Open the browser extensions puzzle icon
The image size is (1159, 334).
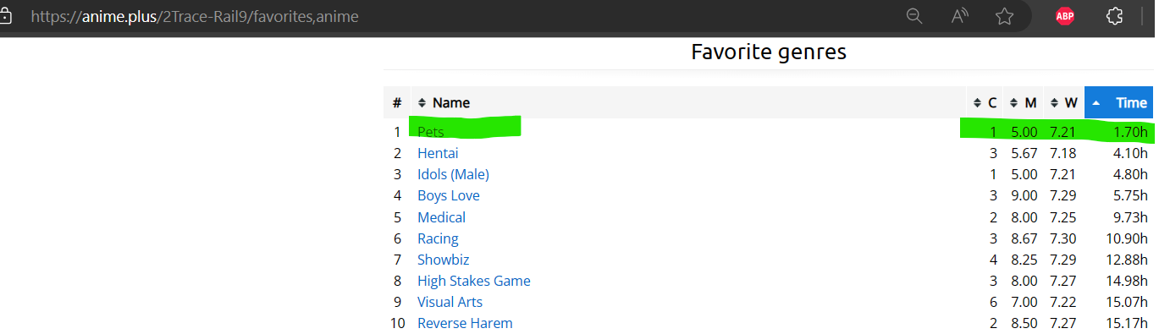pos(1115,16)
